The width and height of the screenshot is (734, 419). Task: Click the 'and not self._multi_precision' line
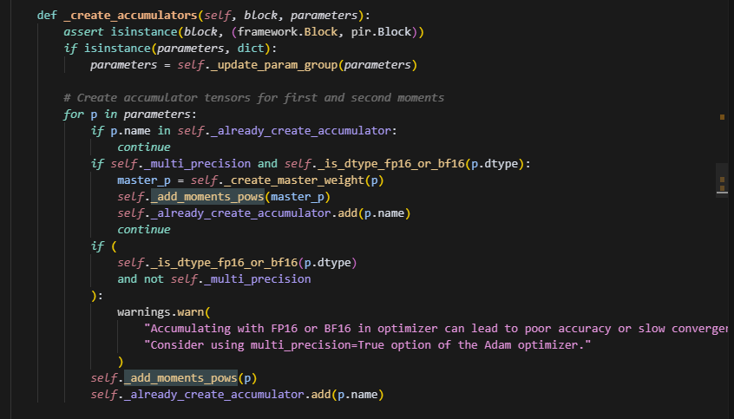[213, 279]
